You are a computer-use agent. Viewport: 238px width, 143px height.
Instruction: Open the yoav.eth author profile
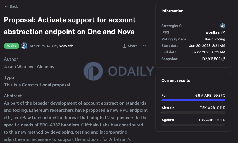point(66,46)
